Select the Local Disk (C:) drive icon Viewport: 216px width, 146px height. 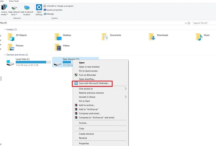[10, 63]
